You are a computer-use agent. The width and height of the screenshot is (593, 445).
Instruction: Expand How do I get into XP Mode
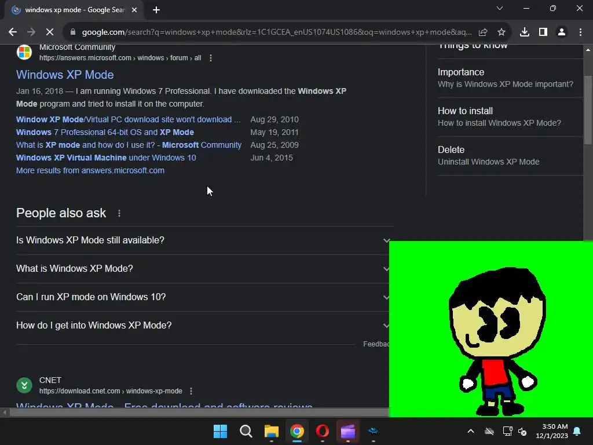(203, 326)
